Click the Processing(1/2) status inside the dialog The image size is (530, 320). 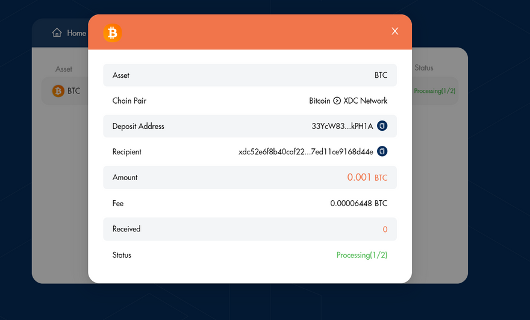click(361, 255)
